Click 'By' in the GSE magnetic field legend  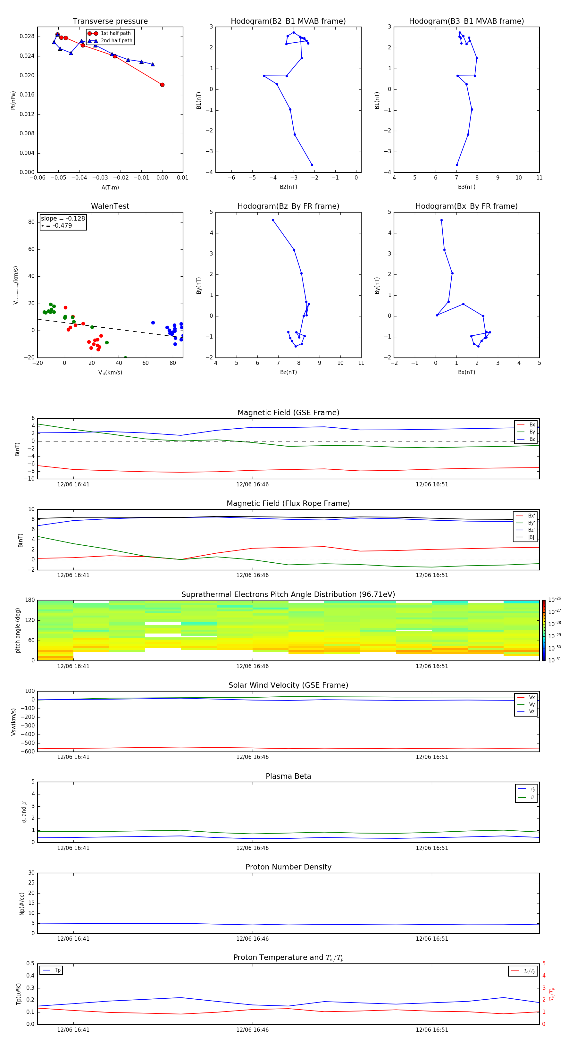526,432
